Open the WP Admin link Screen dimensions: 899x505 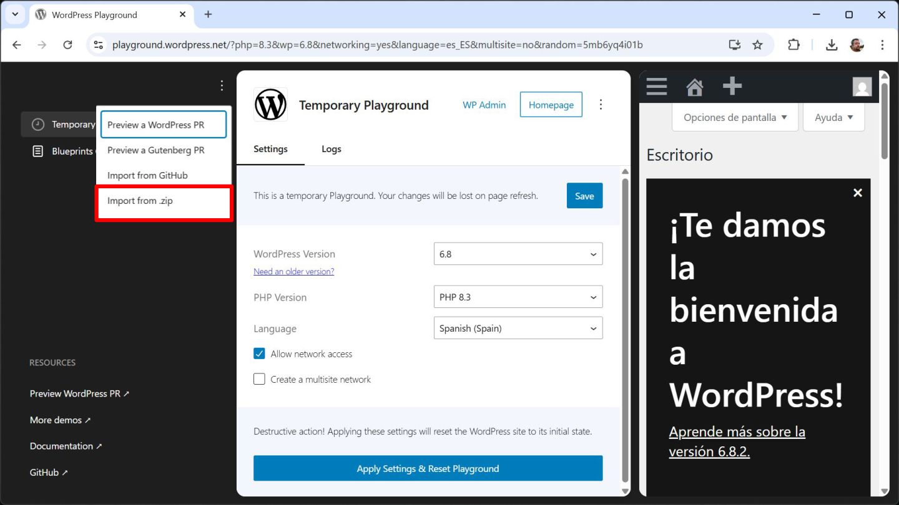click(484, 105)
